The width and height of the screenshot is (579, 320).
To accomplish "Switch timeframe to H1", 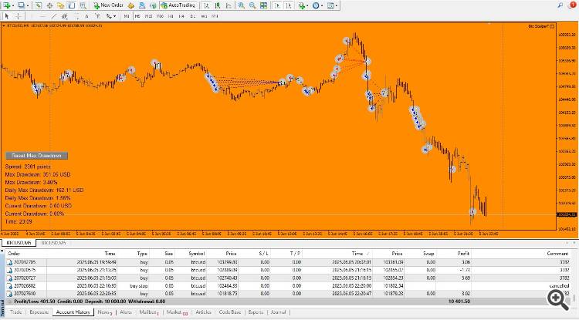I will [171, 16].
